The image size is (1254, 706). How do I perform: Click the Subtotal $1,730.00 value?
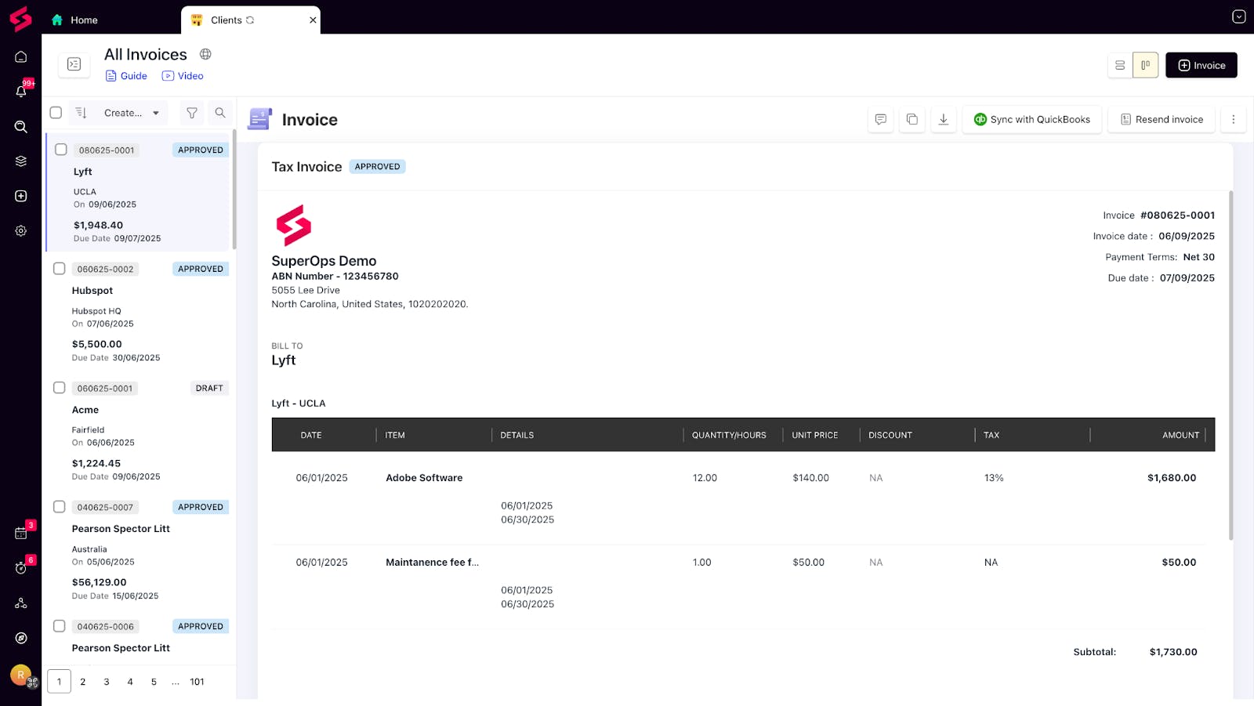1173,652
